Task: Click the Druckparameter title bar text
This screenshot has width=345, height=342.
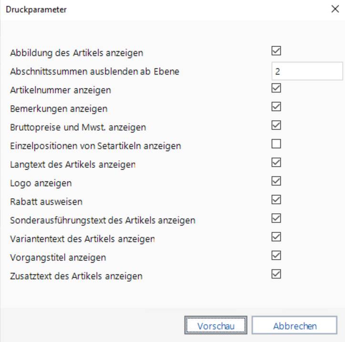Action: 36,10
